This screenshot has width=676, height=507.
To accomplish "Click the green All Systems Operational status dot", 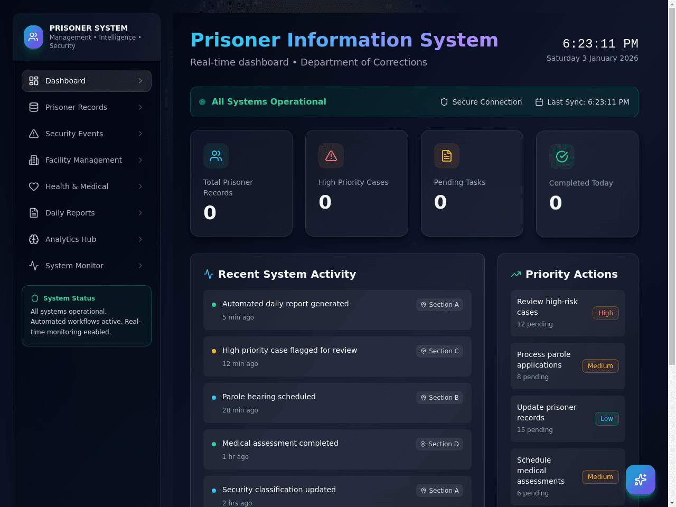I will pos(202,102).
